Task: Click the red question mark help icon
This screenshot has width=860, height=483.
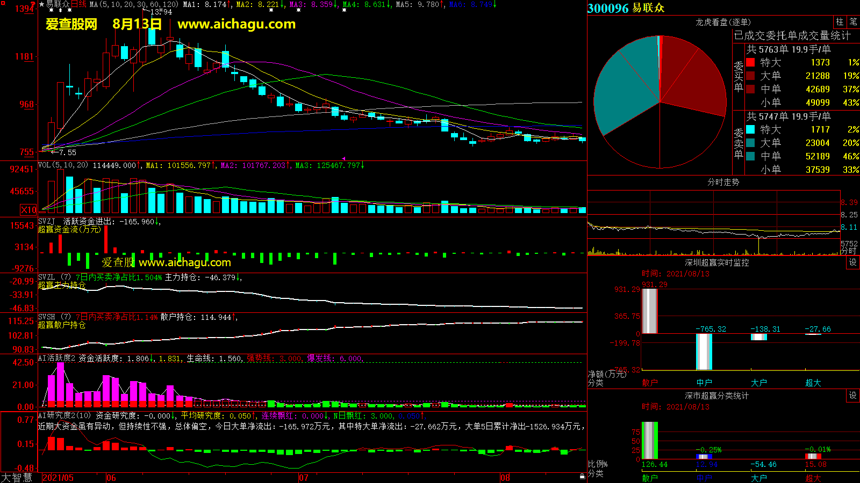Action: click(33, 4)
